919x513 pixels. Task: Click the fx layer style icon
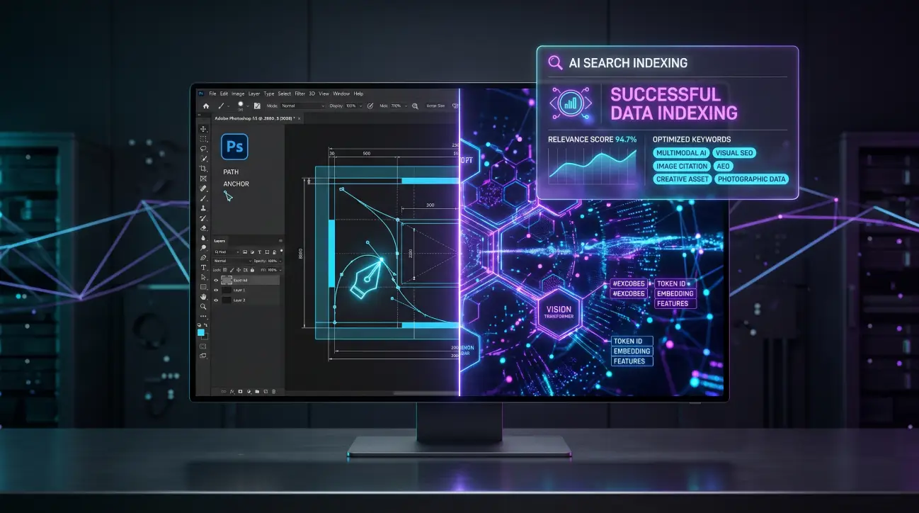point(232,391)
